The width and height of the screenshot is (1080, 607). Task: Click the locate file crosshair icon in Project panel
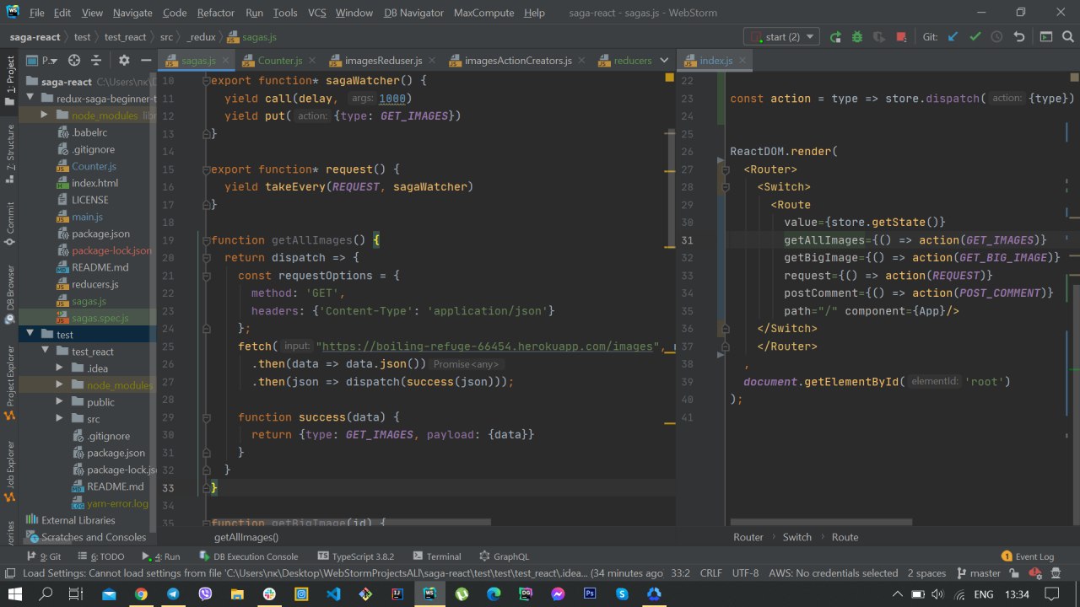pos(74,61)
